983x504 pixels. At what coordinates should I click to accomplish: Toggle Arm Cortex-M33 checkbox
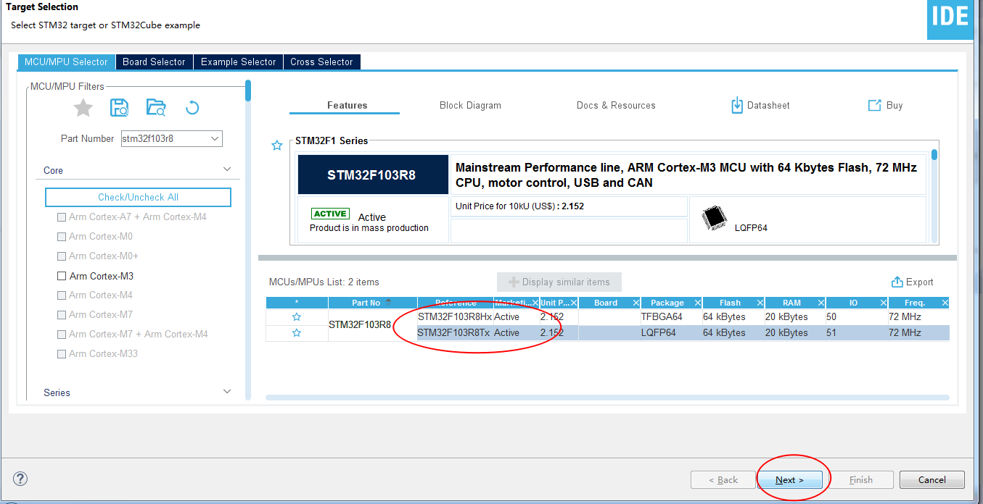pos(62,353)
